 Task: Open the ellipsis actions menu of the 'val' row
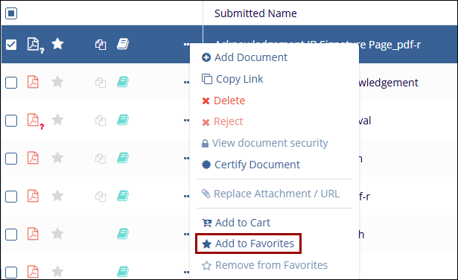point(187,121)
